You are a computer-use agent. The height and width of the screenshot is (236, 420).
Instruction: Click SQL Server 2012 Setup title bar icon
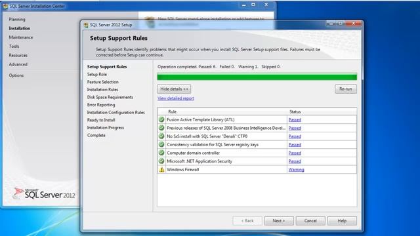pos(86,25)
